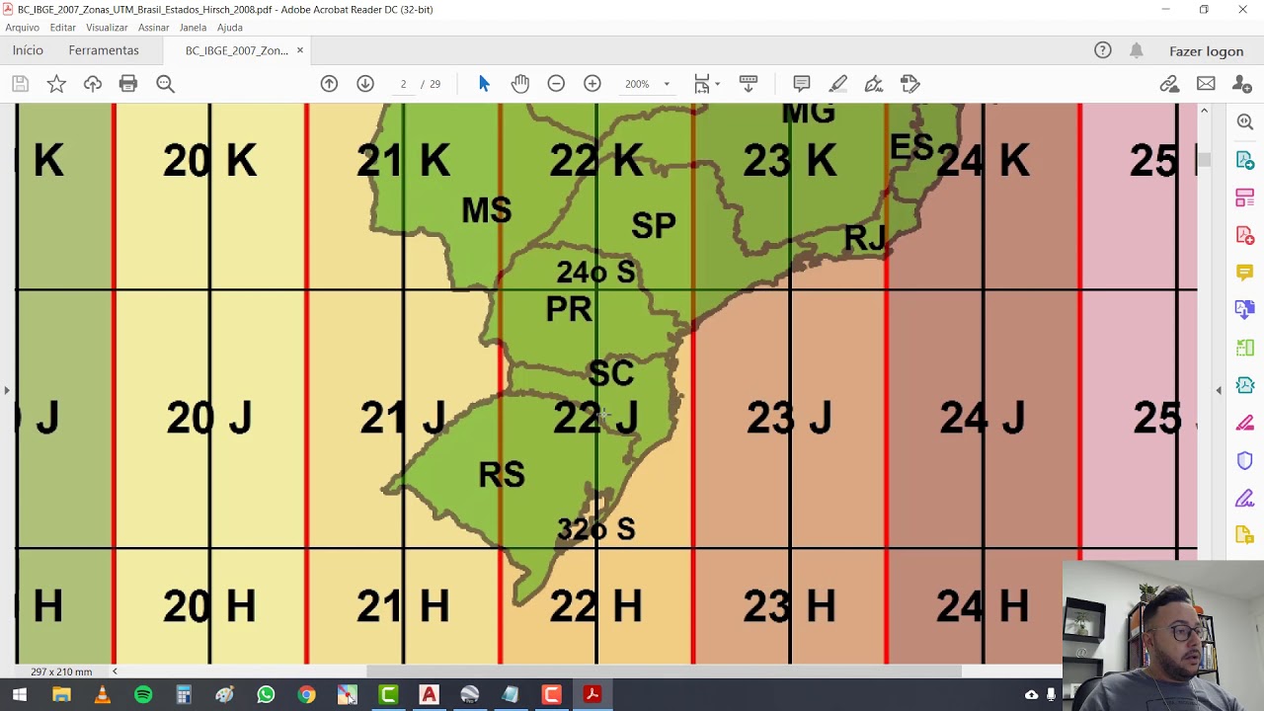This screenshot has width=1264, height=711.
Task: Open the Visualizar menu
Action: 107,28
